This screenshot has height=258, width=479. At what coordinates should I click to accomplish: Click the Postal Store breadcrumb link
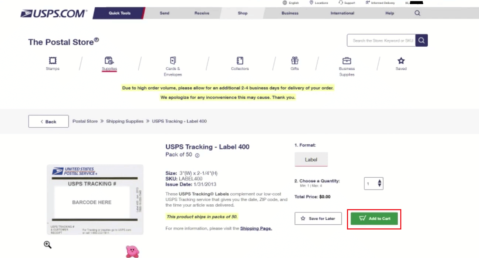point(85,121)
